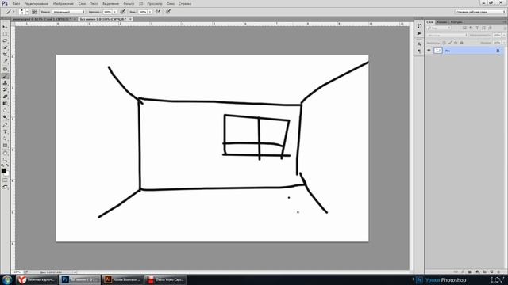The width and height of the screenshot is (508, 285).
Task: Select the Horizontal Type tool
Action: [x=5, y=132]
